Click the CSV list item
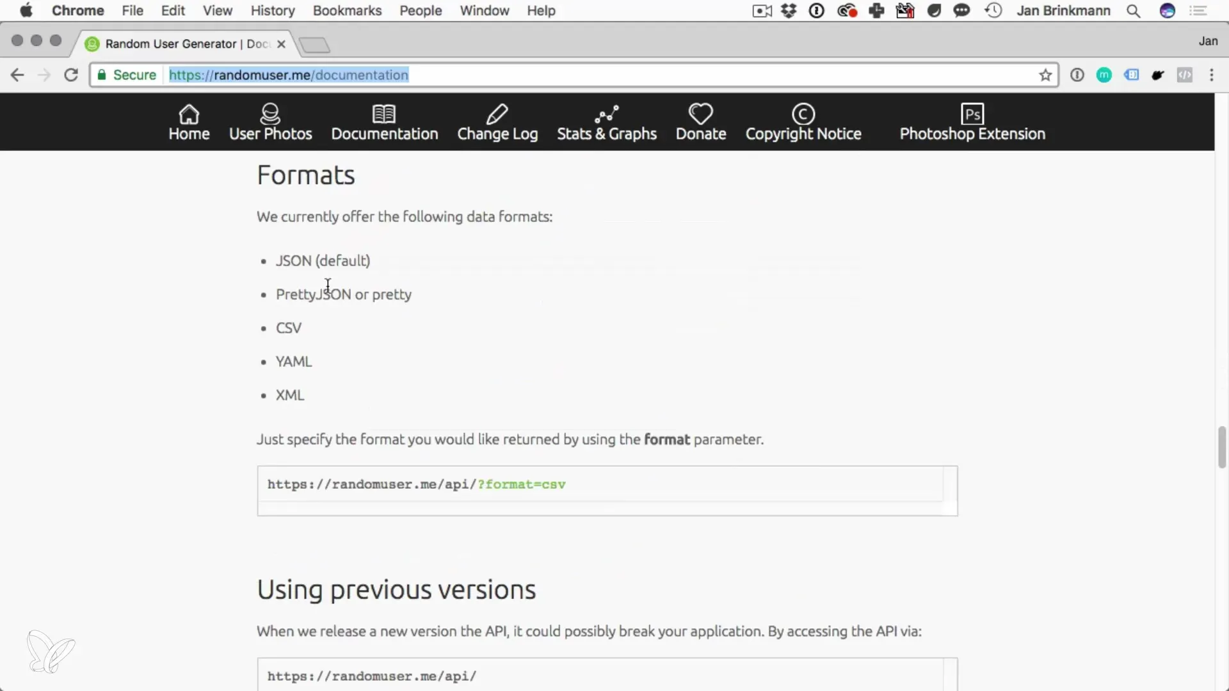This screenshot has width=1229, height=691. [289, 328]
